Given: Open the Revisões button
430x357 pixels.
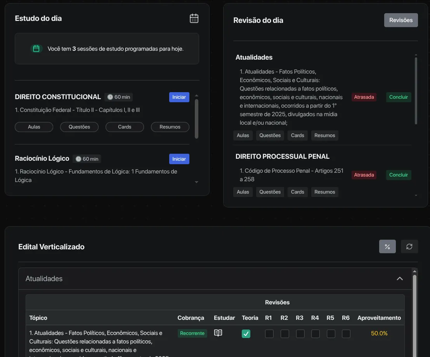Looking at the screenshot, I should (401, 20).
